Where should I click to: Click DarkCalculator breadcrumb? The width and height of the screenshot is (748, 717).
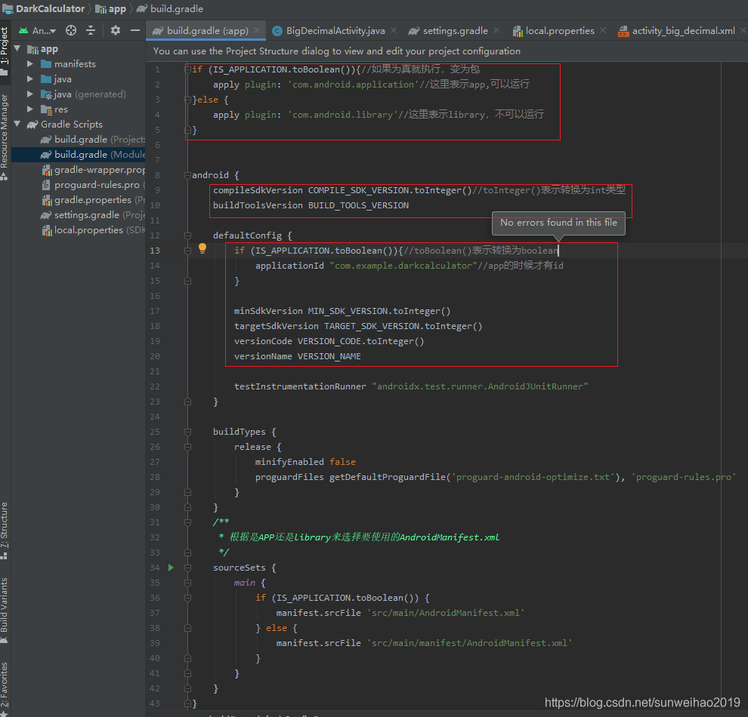[43, 8]
